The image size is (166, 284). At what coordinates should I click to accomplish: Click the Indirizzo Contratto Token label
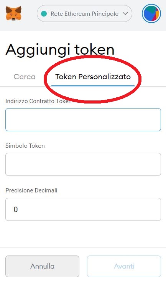tap(38, 101)
